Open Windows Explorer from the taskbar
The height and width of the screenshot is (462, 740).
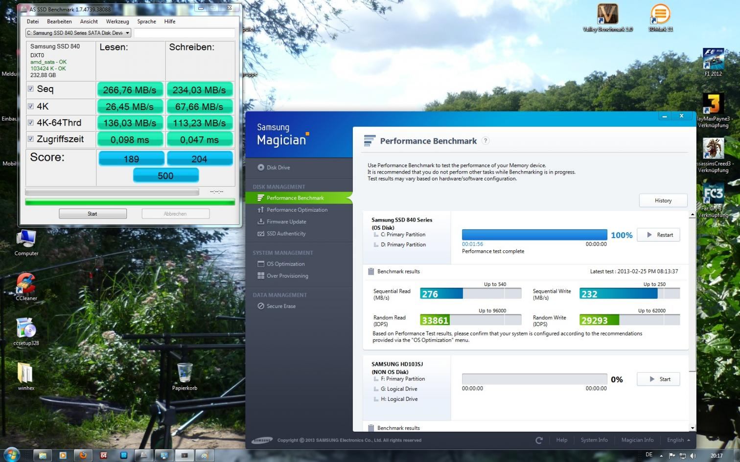43,455
